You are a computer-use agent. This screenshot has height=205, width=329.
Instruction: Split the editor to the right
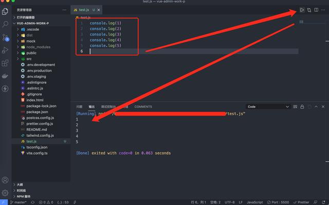tap(316, 10)
